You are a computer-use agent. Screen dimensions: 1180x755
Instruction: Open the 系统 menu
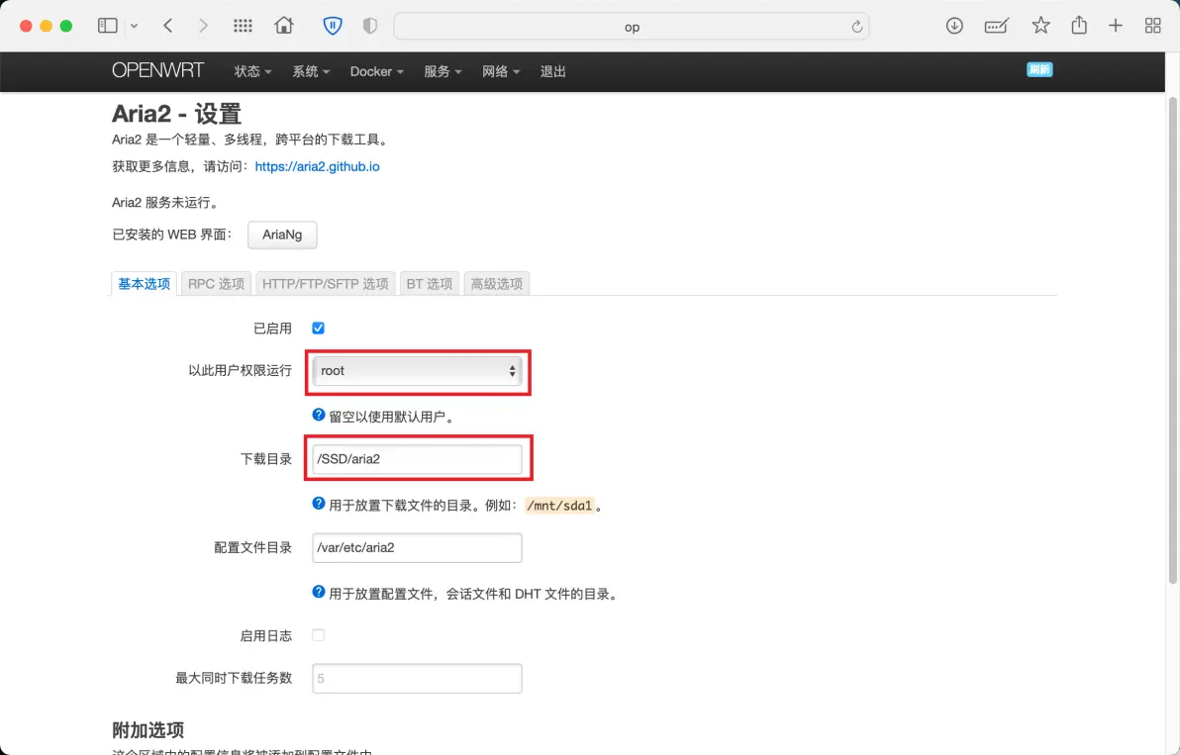click(311, 71)
